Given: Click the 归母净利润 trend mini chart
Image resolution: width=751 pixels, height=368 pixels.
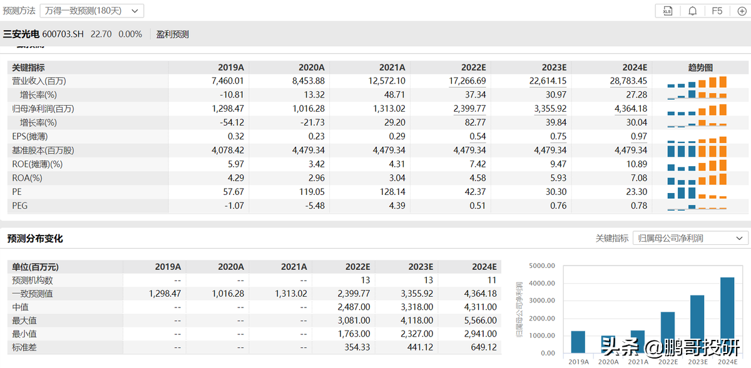Looking at the screenshot, I should (697, 109).
